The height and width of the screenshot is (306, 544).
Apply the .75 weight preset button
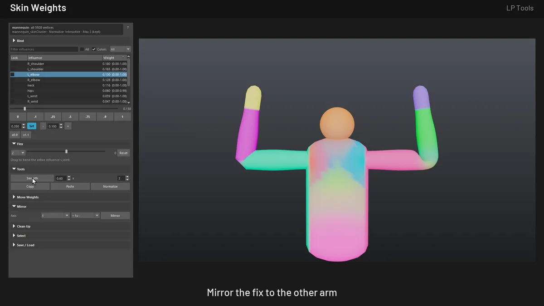pos(87,117)
